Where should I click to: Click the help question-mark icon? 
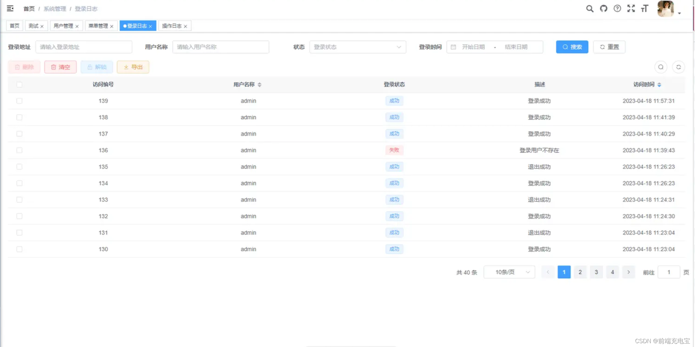pyautogui.click(x=617, y=9)
